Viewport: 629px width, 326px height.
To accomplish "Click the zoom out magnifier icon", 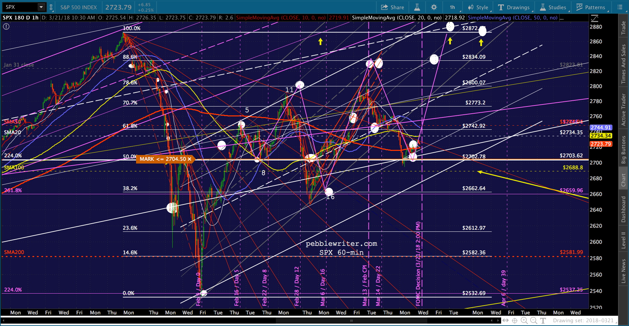I will [x=534, y=321].
